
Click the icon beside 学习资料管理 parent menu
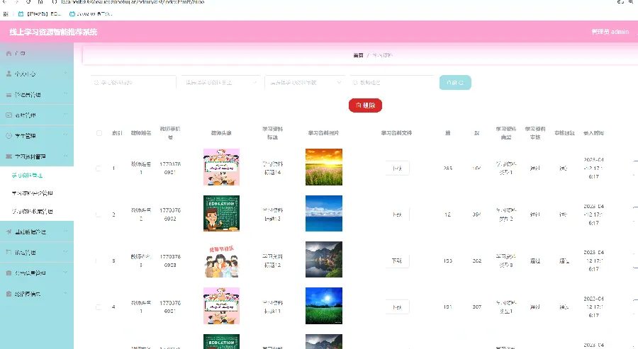tap(9, 156)
